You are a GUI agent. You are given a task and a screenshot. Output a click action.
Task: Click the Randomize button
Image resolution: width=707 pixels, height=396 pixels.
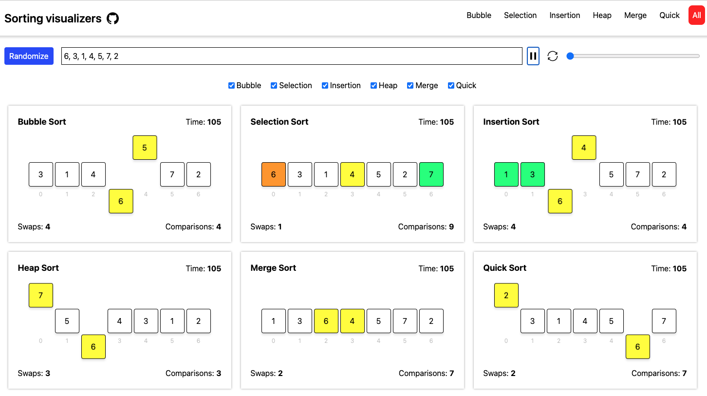click(x=29, y=56)
